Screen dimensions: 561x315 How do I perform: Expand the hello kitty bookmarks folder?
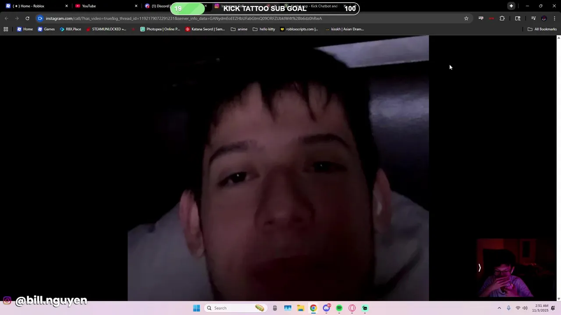[264, 29]
